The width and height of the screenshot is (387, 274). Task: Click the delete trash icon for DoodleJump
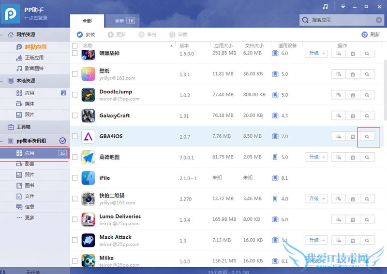353,95
